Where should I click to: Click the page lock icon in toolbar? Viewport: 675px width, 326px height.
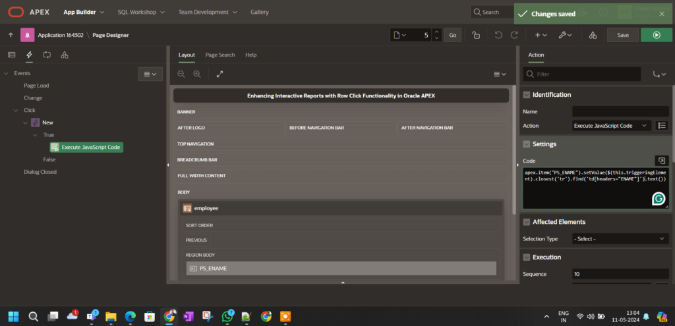[476, 35]
